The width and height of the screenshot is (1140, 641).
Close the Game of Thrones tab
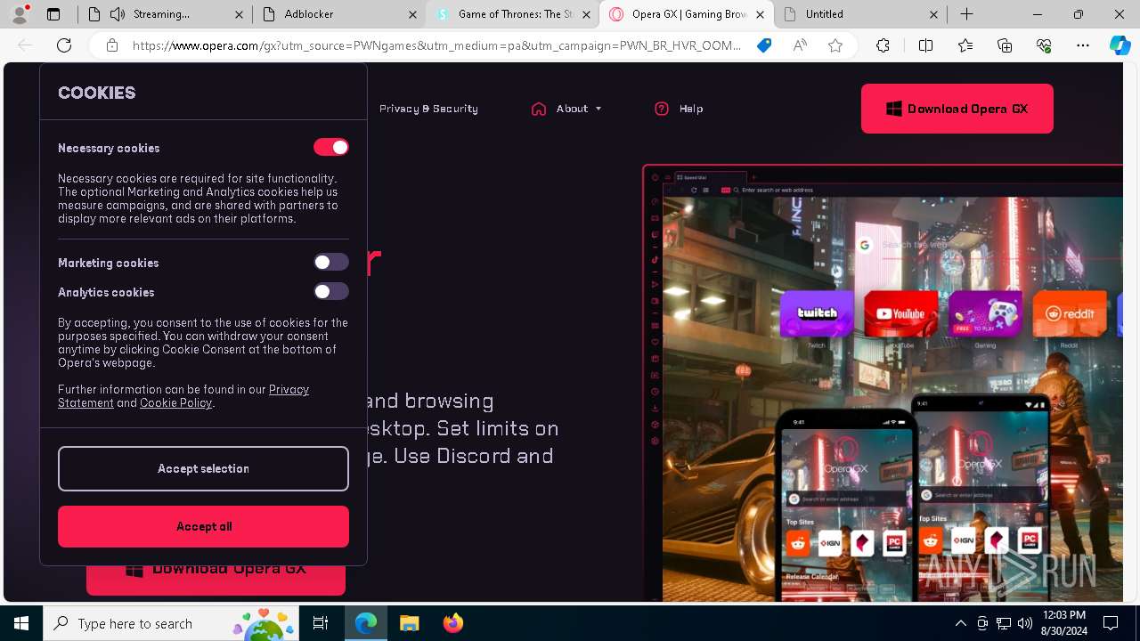(586, 14)
